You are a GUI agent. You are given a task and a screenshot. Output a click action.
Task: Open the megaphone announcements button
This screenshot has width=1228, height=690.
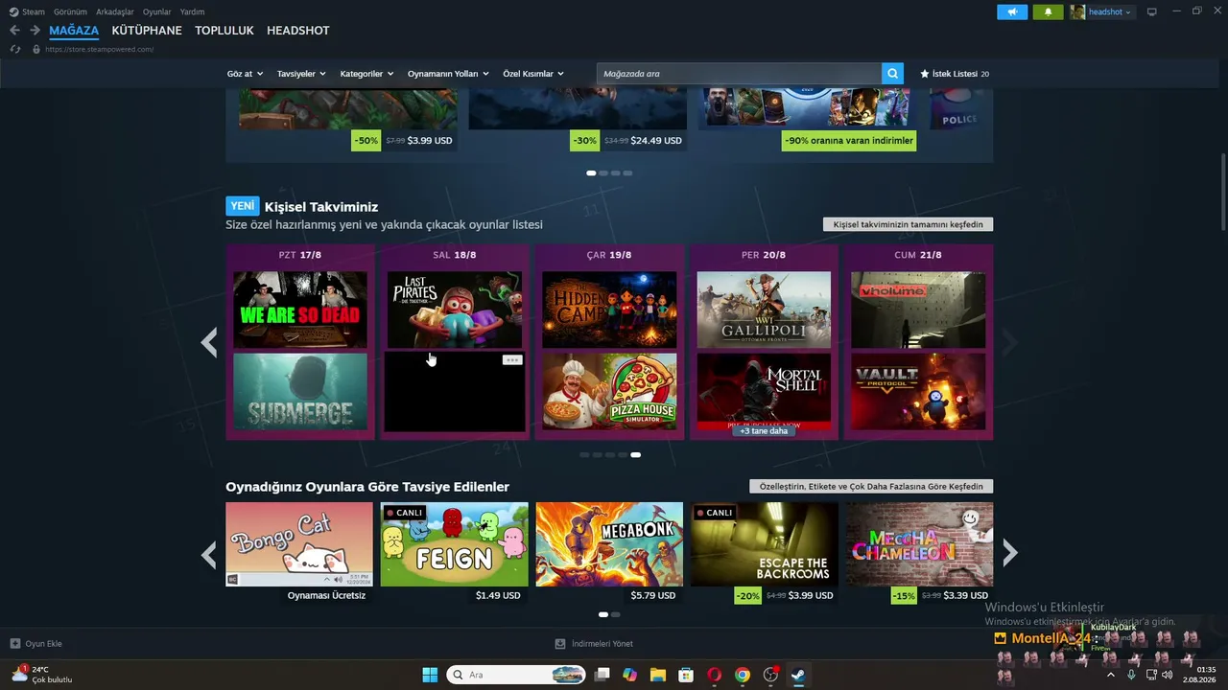point(1012,11)
